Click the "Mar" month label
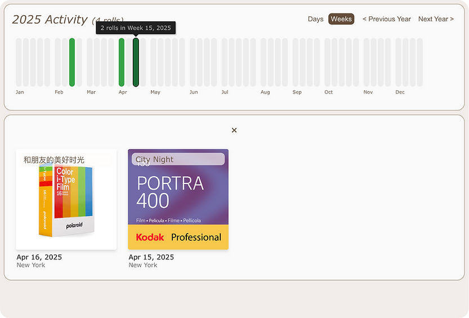The height and width of the screenshot is (318, 469). coord(91,92)
